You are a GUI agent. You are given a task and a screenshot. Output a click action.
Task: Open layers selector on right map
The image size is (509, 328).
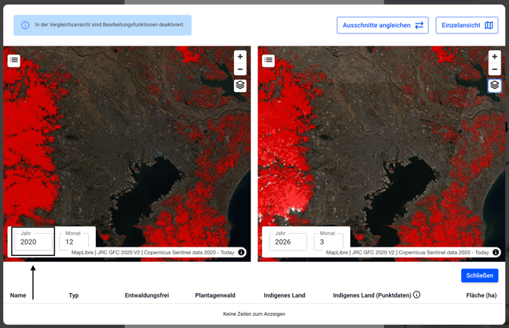point(495,85)
